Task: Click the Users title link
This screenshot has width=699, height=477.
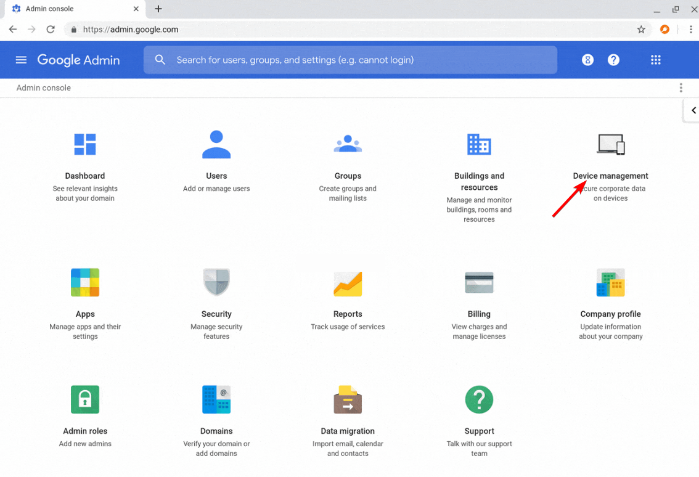Action: coord(216,176)
